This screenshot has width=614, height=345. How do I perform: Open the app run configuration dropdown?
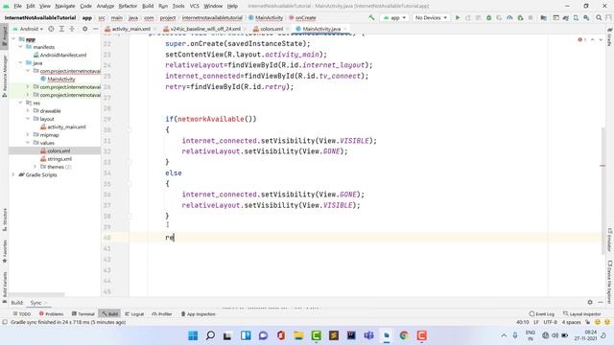[394, 17]
